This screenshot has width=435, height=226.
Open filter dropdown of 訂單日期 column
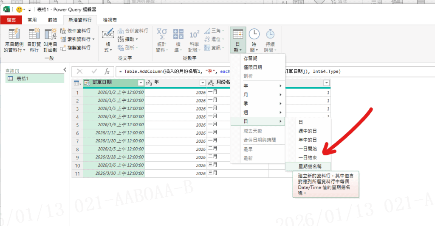141,83
